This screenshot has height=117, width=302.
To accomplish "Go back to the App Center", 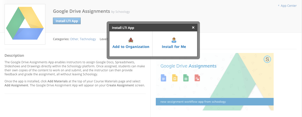I will pos(289,6).
